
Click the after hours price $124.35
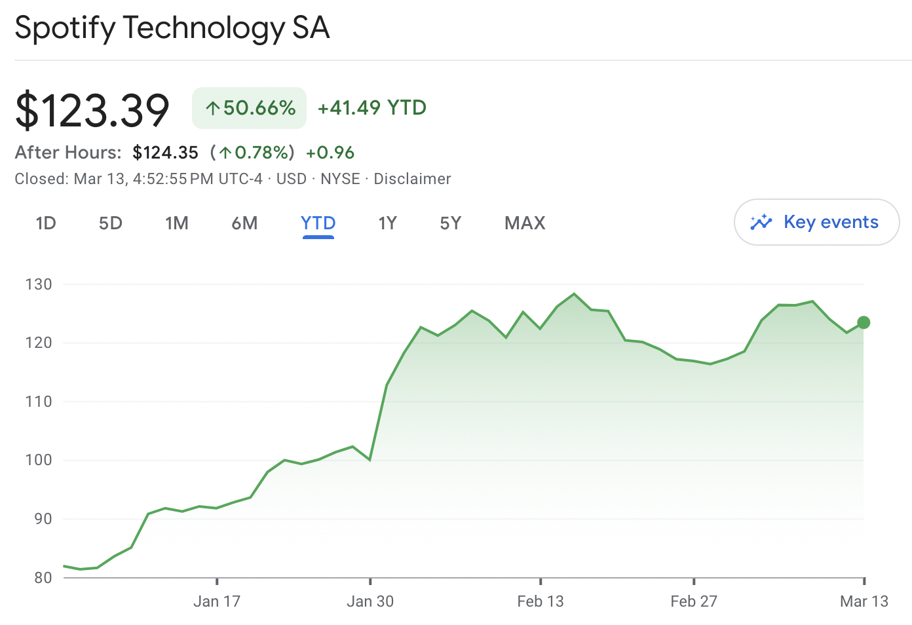[x=165, y=153]
